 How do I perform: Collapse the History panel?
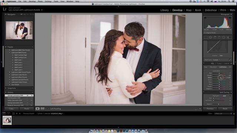[6, 92]
